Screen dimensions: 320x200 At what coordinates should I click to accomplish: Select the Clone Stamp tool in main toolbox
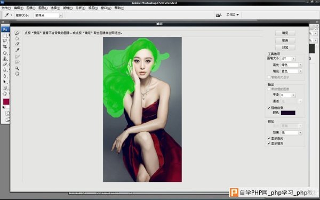pyautogui.click(x=5, y=59)
